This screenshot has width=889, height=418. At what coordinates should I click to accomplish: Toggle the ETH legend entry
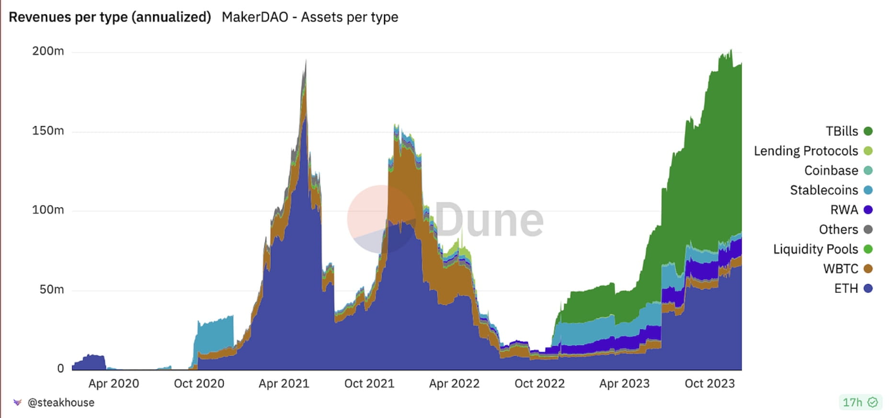(x=853, y=288)
